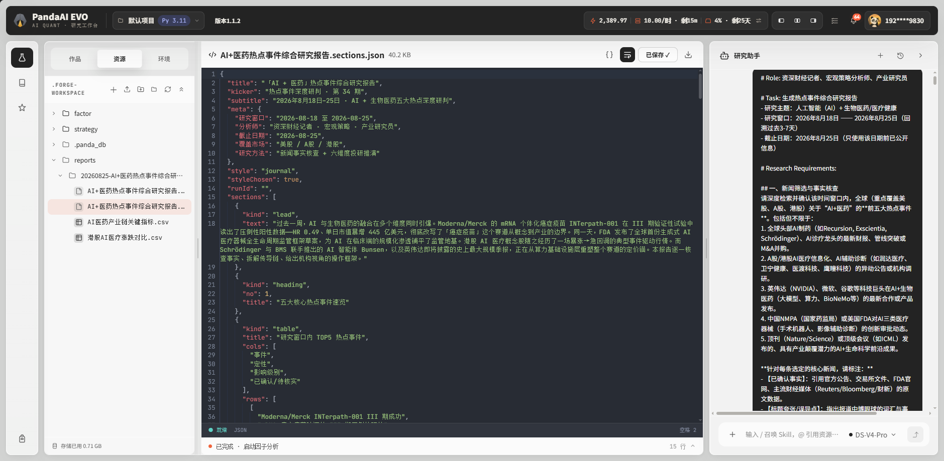Click the 空格 2 indentation setting
The width and height of the screenshot is (944, 461).
tap(688, 430)
